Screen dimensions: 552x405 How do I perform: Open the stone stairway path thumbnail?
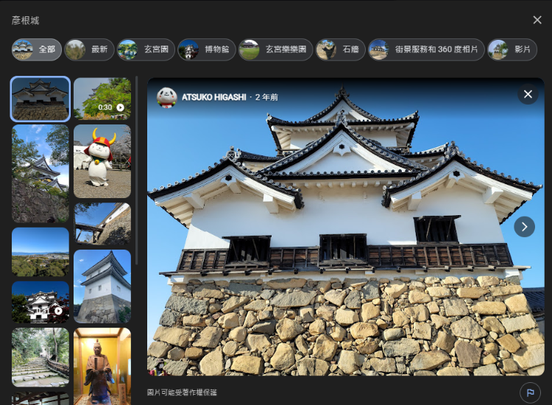40,357
